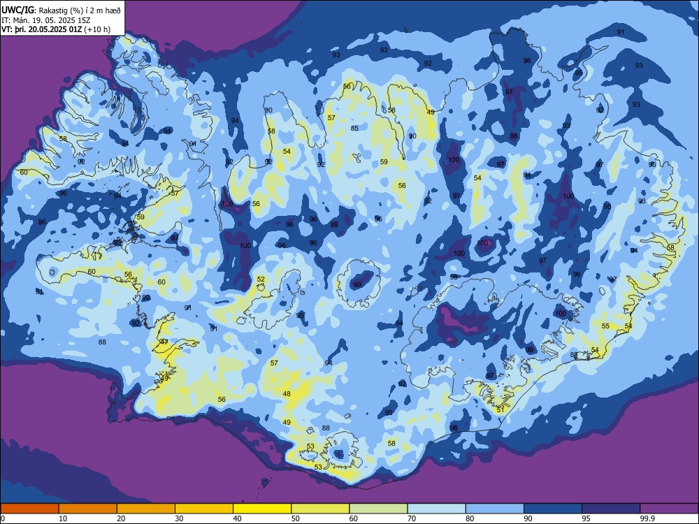
Task: Click the 20–30 legend color swatch
Action: [x=146, y=509]
